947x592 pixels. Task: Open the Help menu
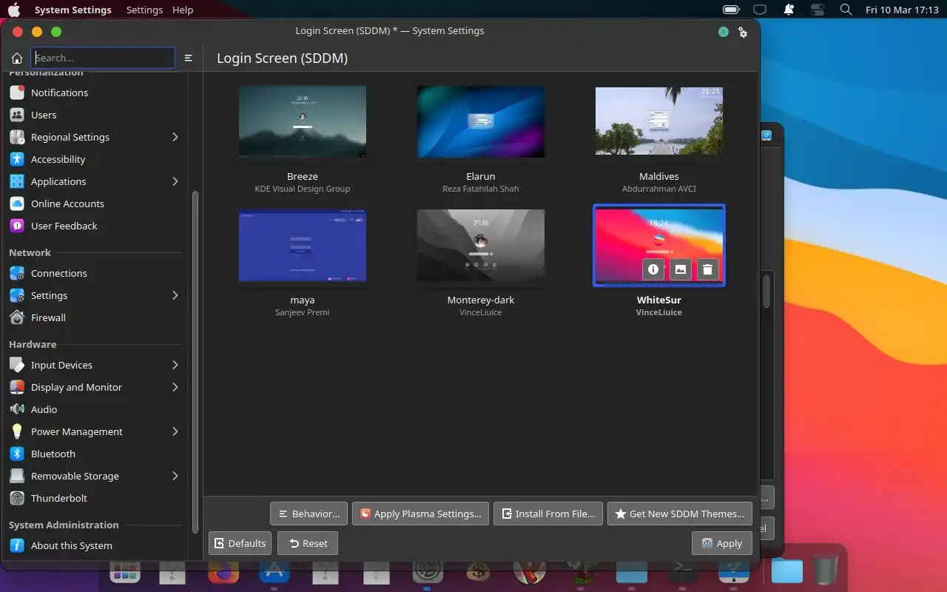[183, 10]
